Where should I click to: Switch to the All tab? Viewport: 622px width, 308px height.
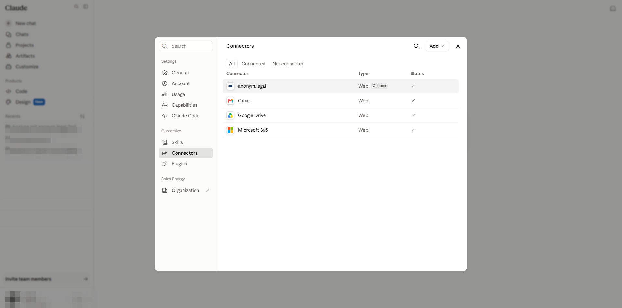(232, 64)
